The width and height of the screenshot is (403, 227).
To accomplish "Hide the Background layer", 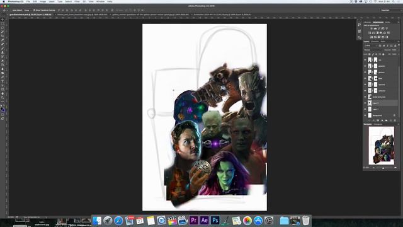I will [x=365, y=115].
